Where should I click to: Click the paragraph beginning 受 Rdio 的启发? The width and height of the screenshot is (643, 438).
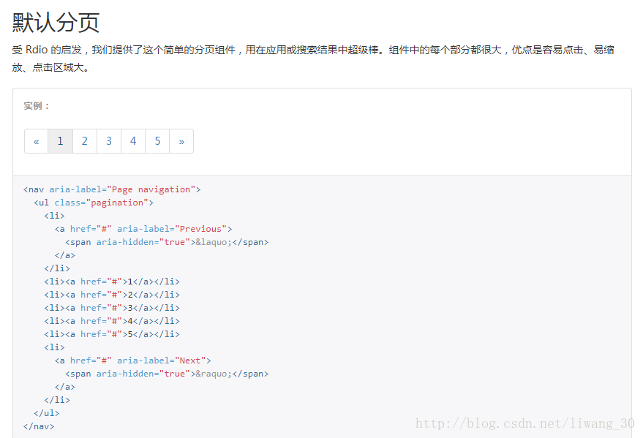[x=313, y=58]
